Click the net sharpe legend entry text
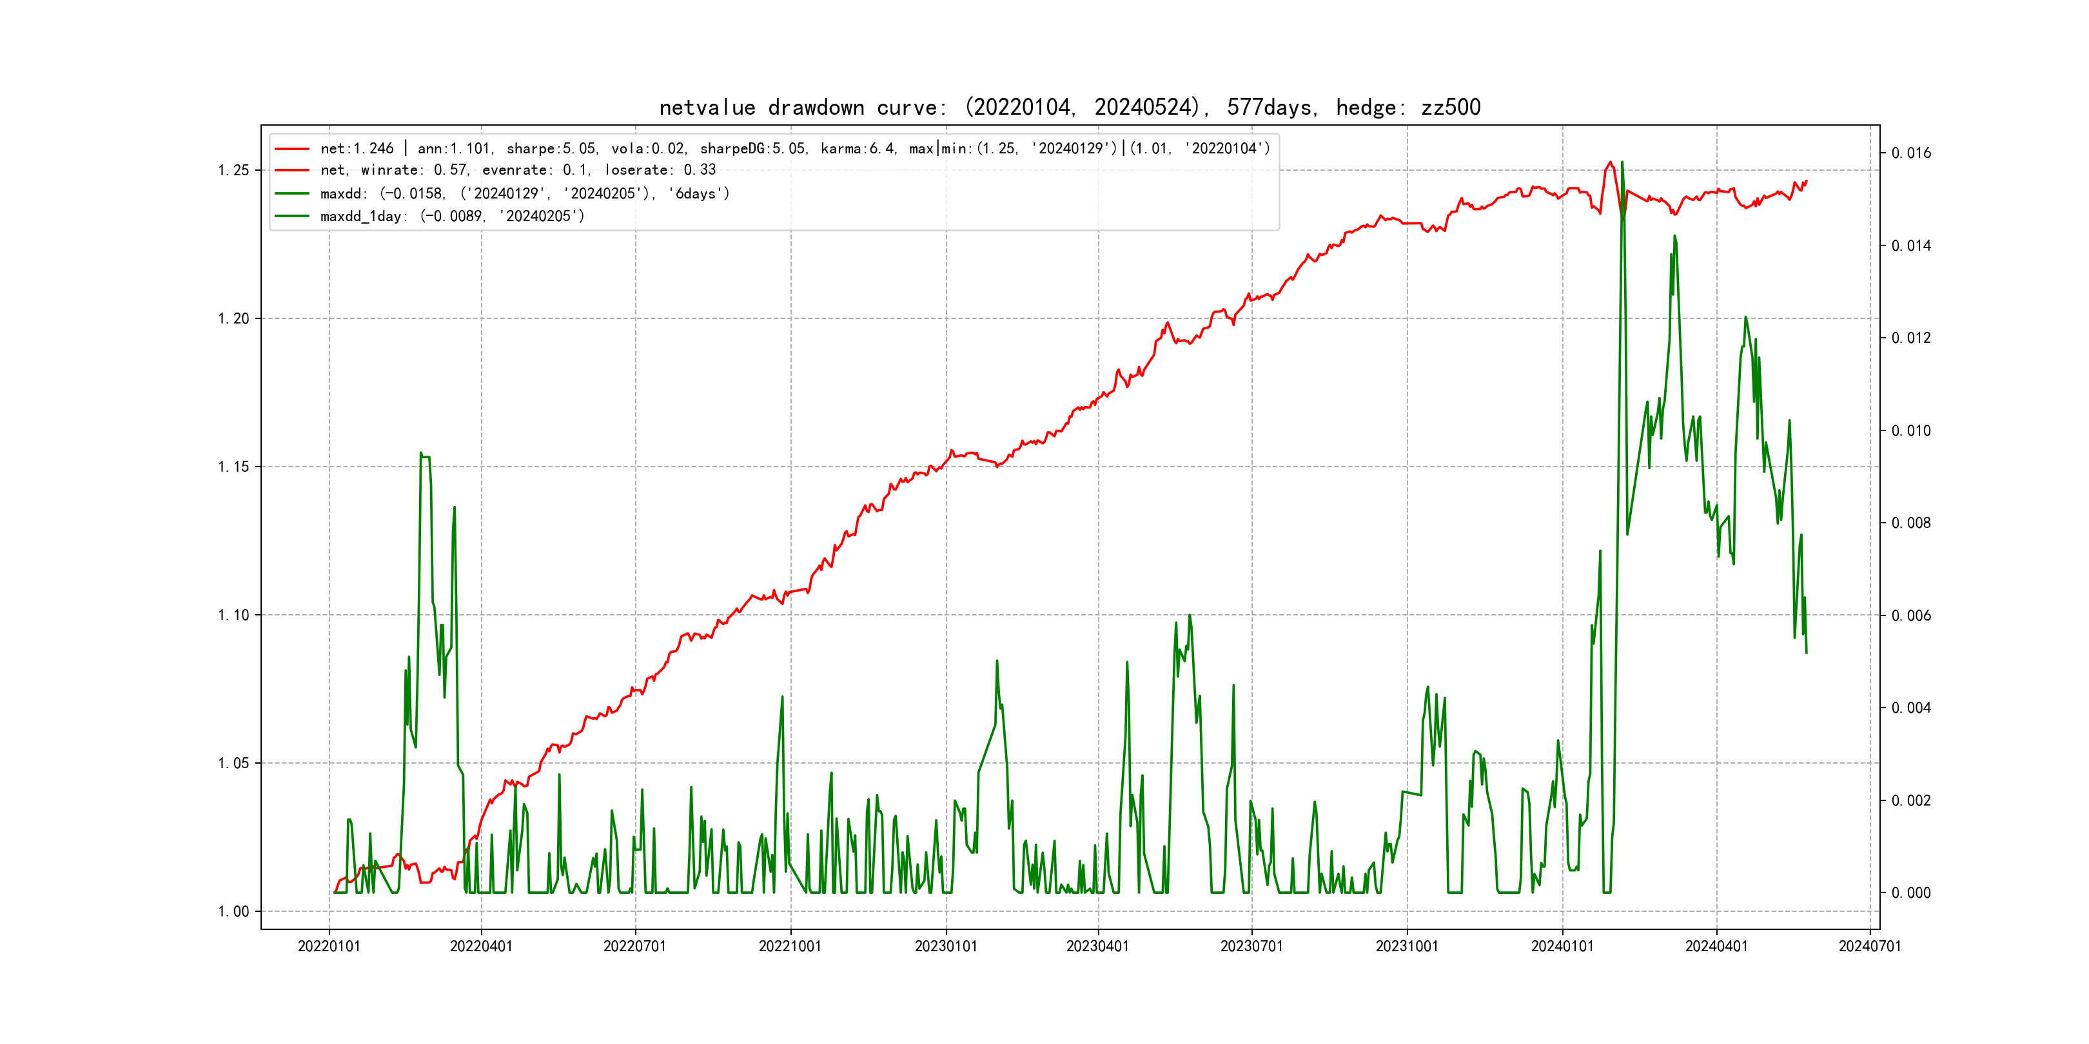 click(795, 149)
